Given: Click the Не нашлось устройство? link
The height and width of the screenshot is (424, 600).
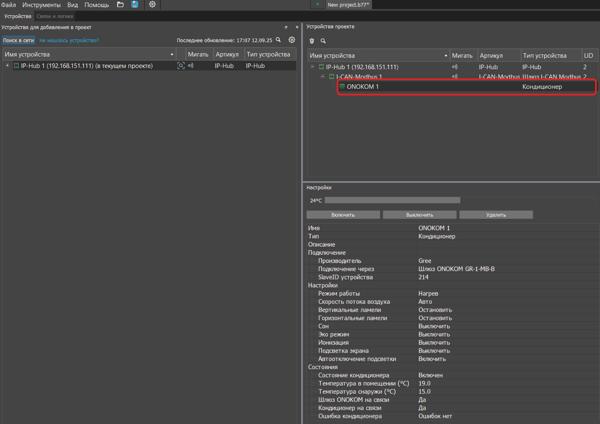Looking at the screenshot, I should point(69,40).
